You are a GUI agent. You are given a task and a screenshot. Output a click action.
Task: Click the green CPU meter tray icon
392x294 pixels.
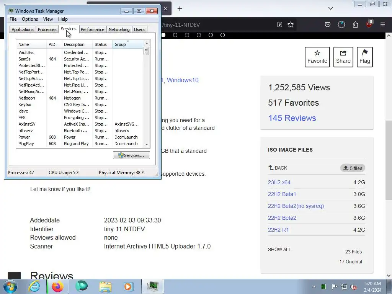(323, 286)
